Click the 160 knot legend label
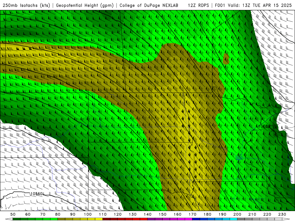The image size is (295, 221). click(x=177, y=214)
